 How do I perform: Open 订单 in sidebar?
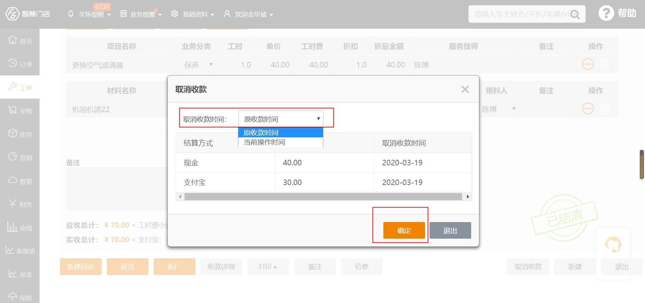coord(20,64)
